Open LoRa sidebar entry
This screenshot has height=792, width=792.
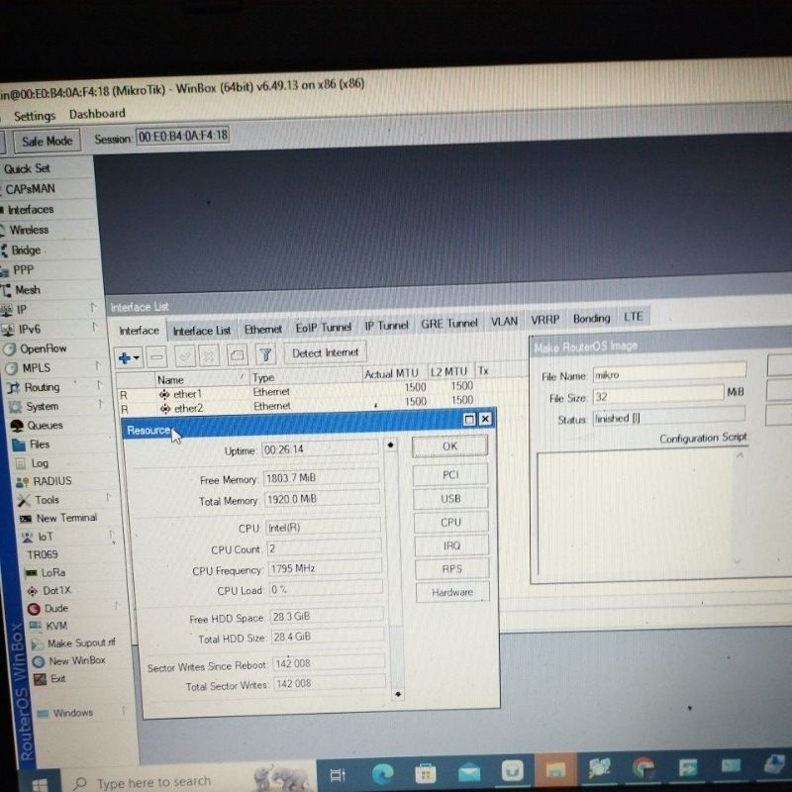coord(46,573)
